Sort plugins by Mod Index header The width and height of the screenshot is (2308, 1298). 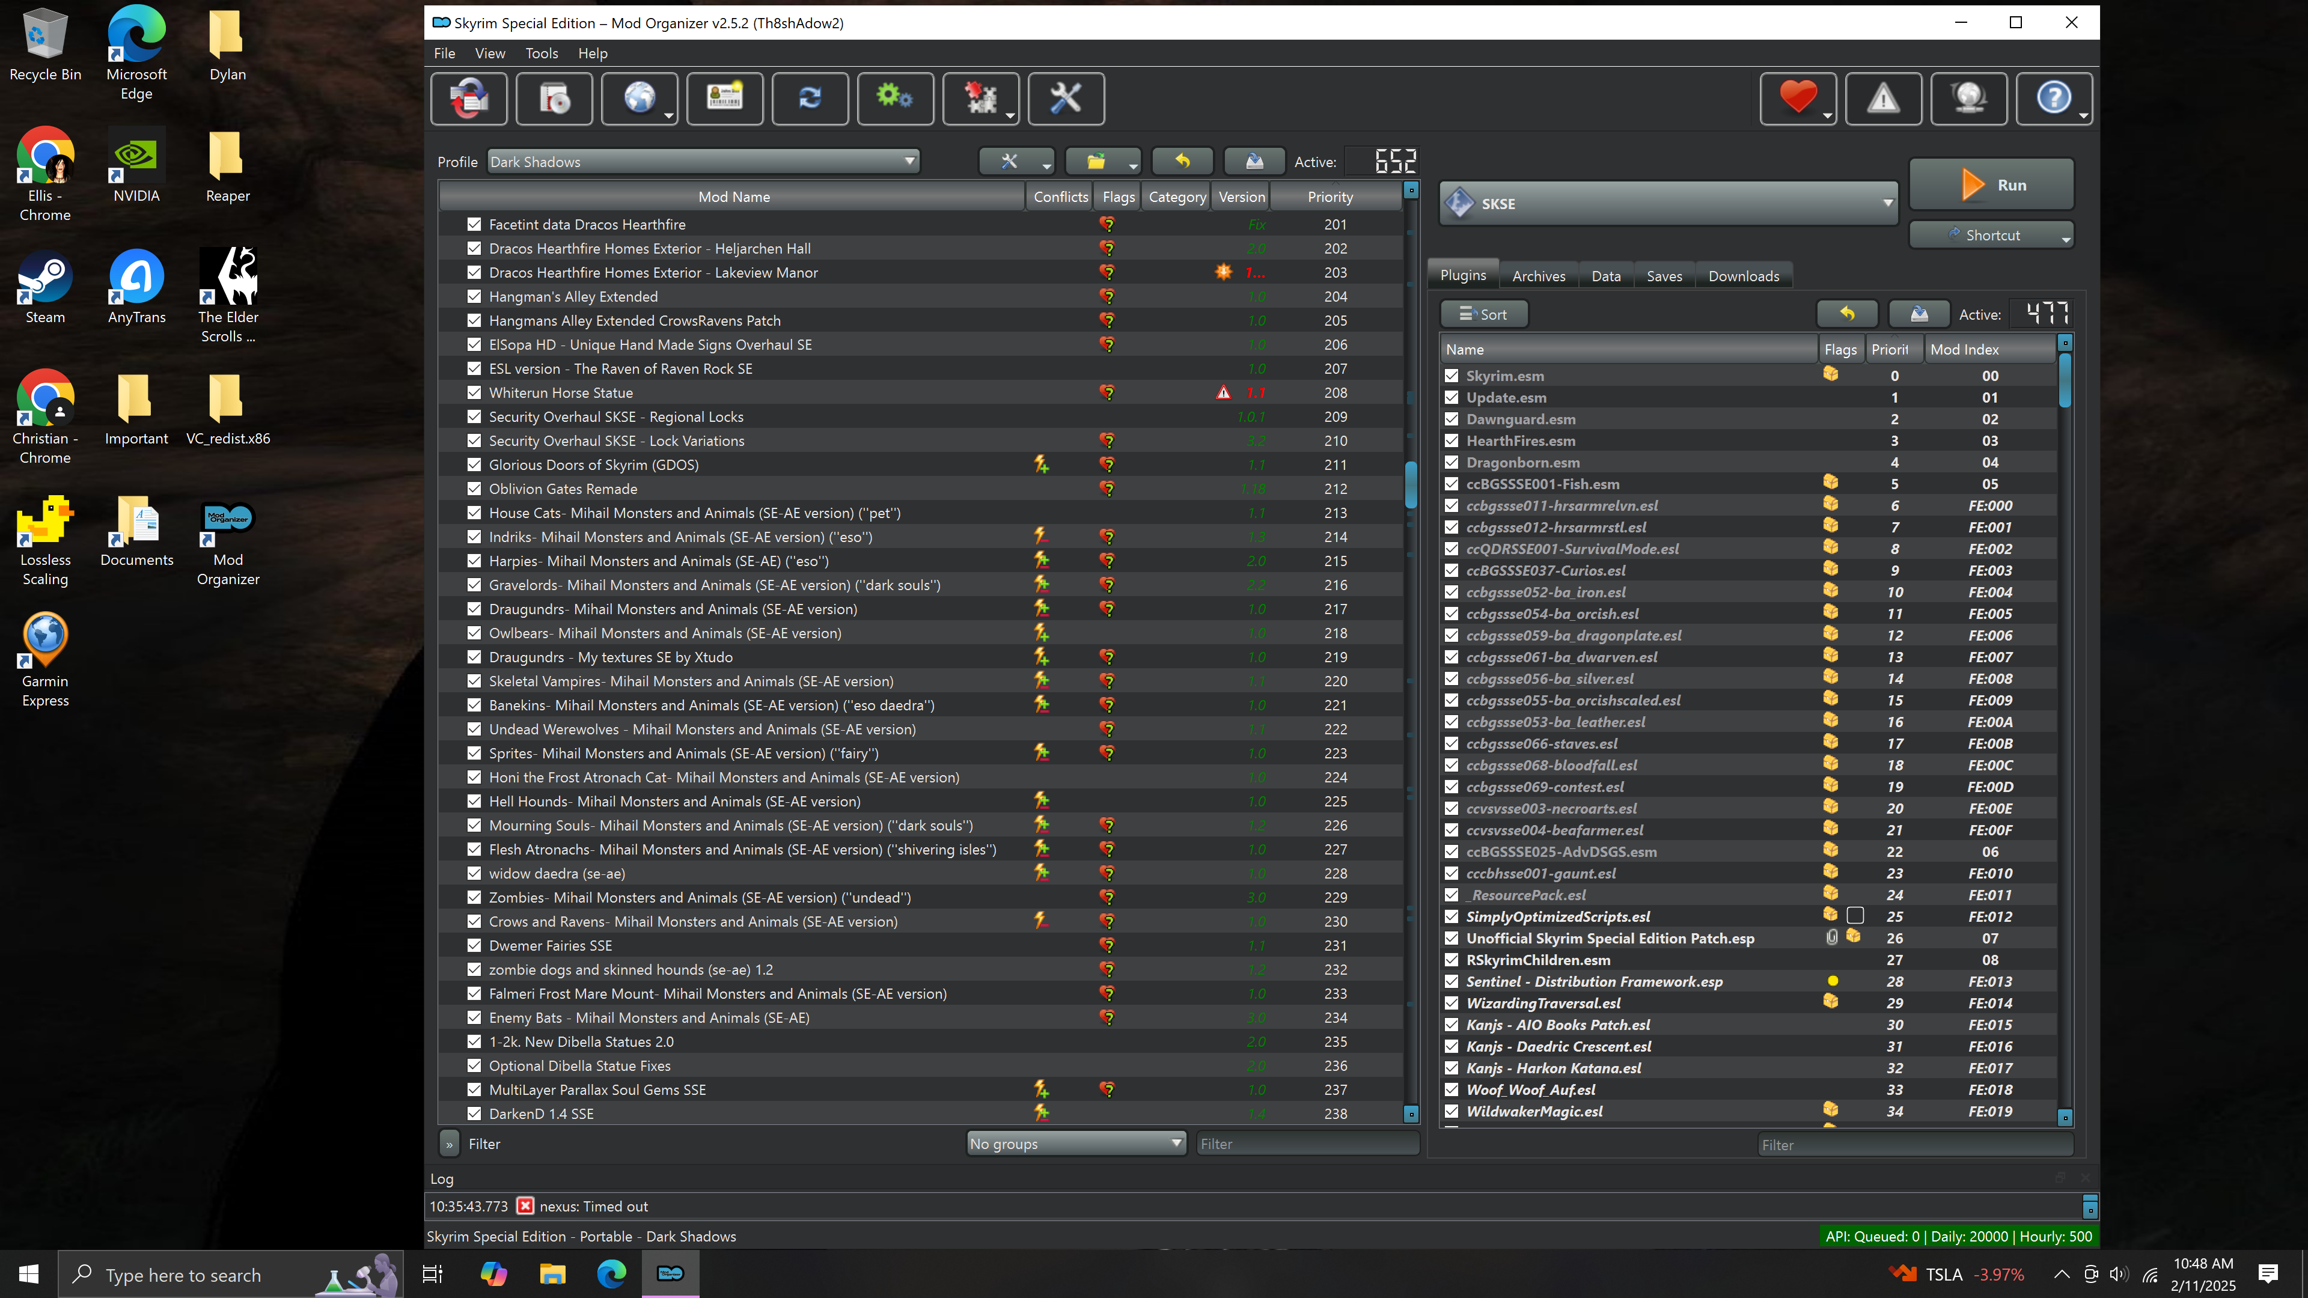tap(1990, 349)
